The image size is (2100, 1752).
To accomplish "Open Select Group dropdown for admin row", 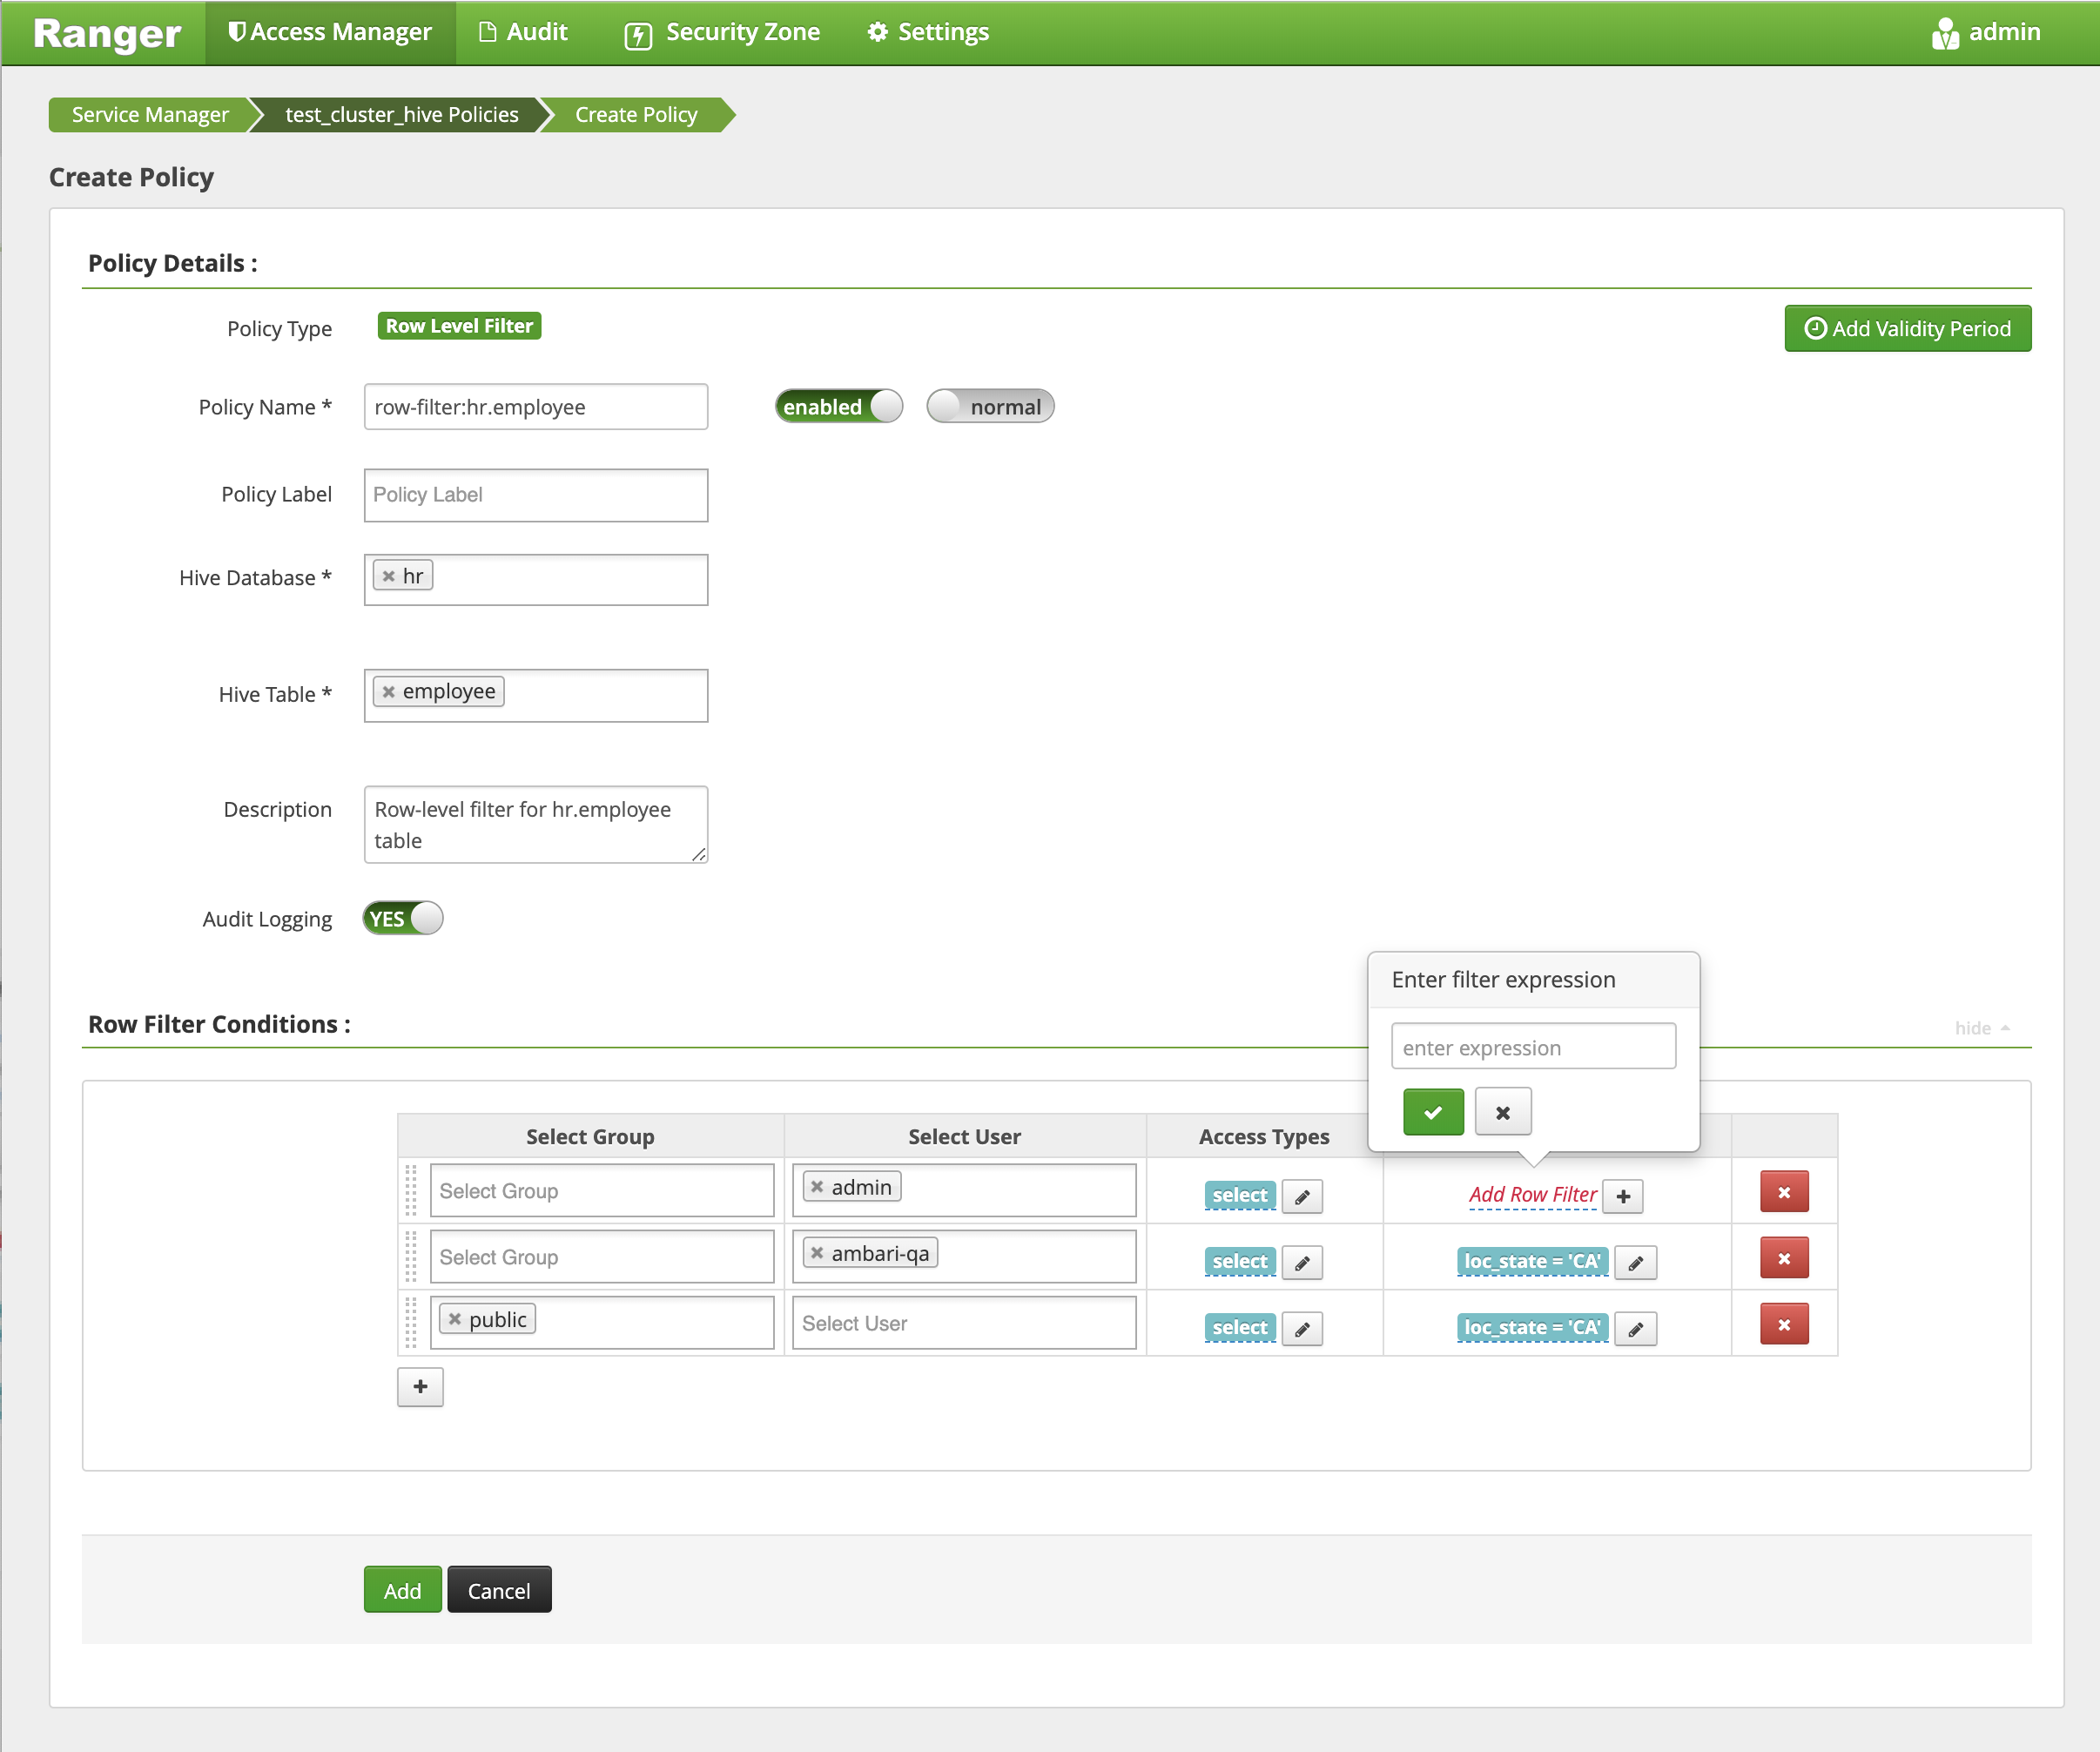I will coord(601,1190).
